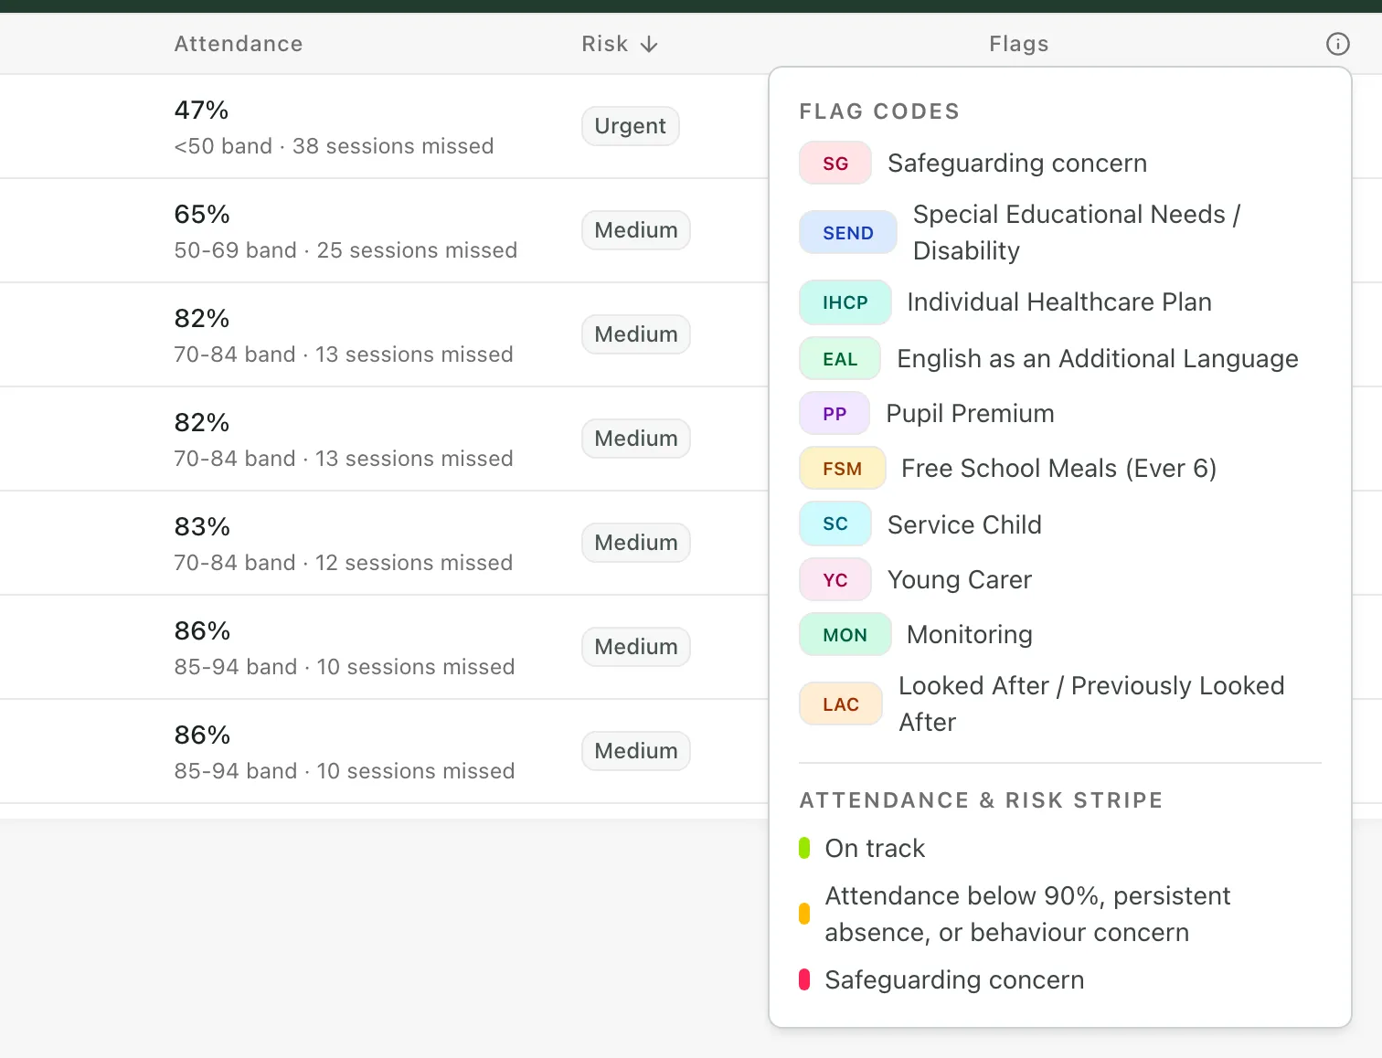Click the PP flag badge
1382x1058 pixels.
(x=835, y=414)
